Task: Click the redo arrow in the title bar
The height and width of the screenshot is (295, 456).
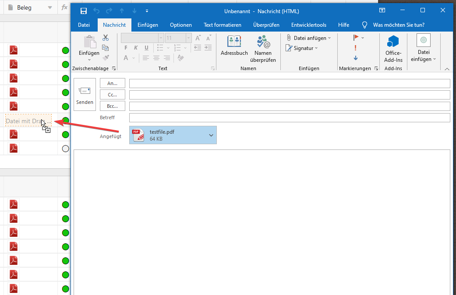Action: [109, 11]
